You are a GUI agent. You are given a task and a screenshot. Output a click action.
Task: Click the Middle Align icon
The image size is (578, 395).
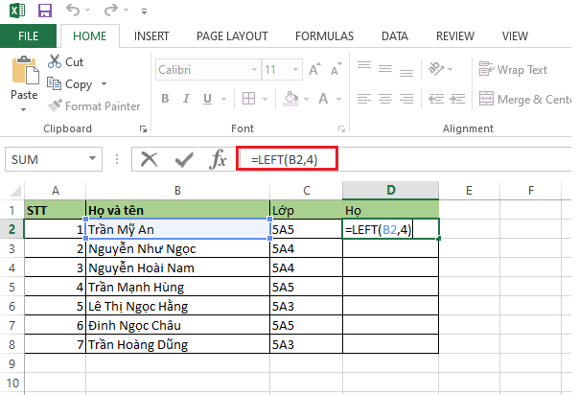[x=385, y=69]
